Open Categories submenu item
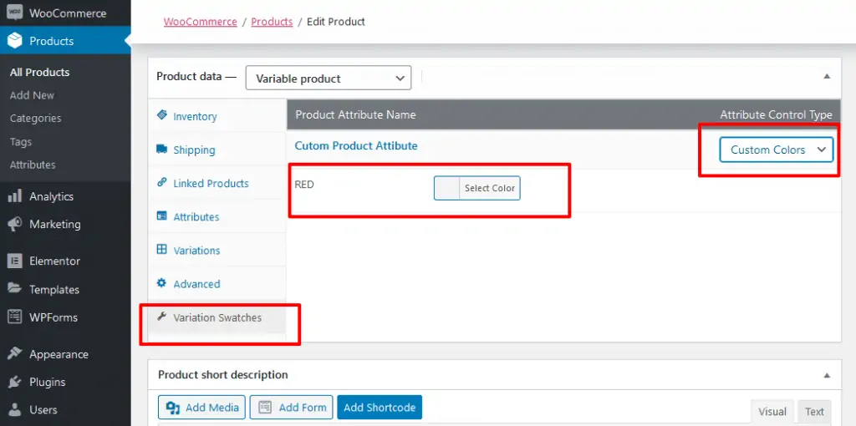Viewport: 856px width, 426px height. point(35,119)
